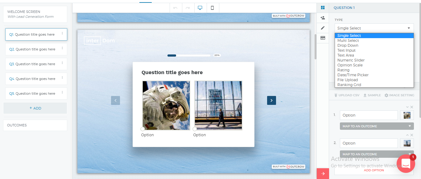Click option 2 building image thumbnail
The height and width of the screenshot is (179, 421).
[407, 143]
